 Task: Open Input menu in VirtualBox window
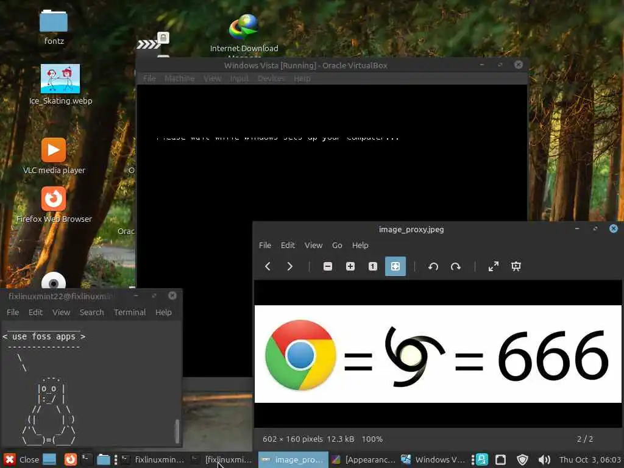point(239,79)
